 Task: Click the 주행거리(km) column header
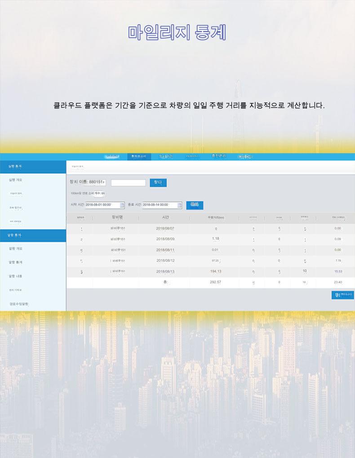[x=216, y=218]
